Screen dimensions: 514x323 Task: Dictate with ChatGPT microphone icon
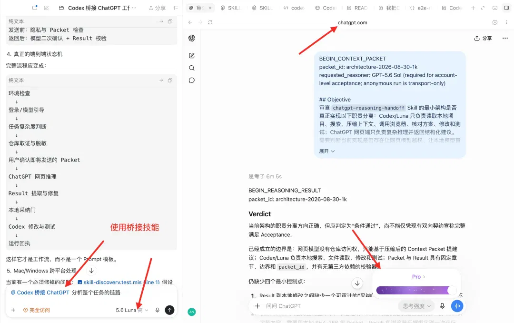tap(442, 306)
